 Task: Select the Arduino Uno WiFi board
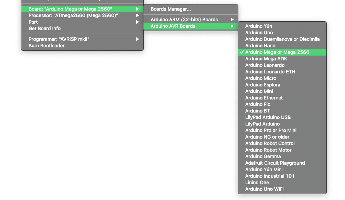coord(282,189)
